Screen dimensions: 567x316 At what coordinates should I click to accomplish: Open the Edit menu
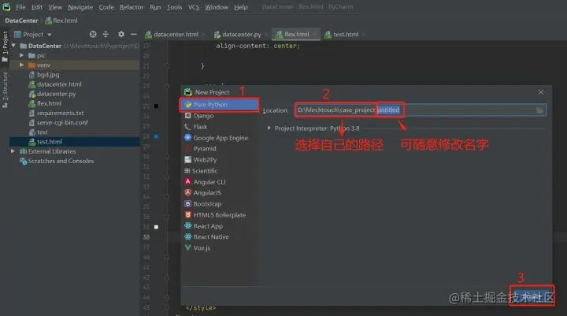coord(36,7)
